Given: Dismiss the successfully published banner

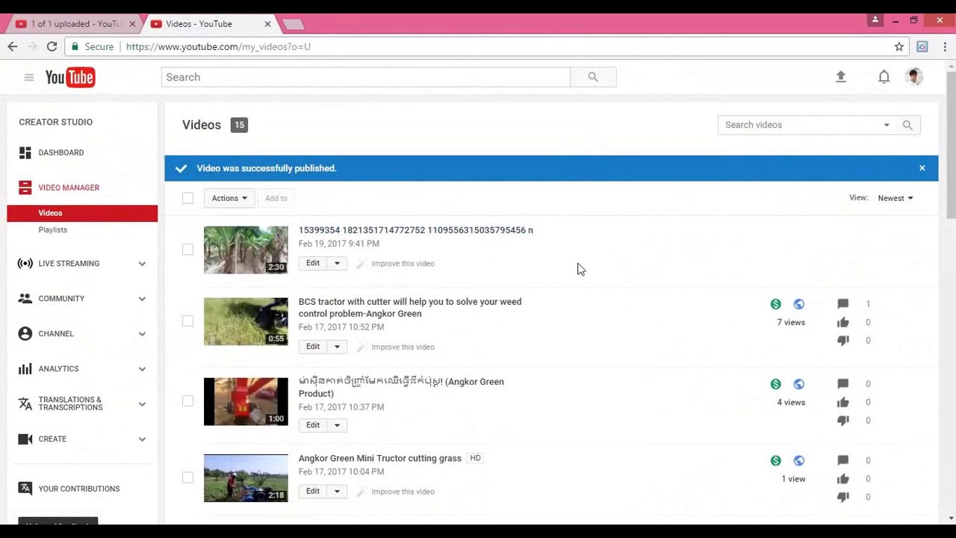Looking at the screenshot, I should [922, 168].
